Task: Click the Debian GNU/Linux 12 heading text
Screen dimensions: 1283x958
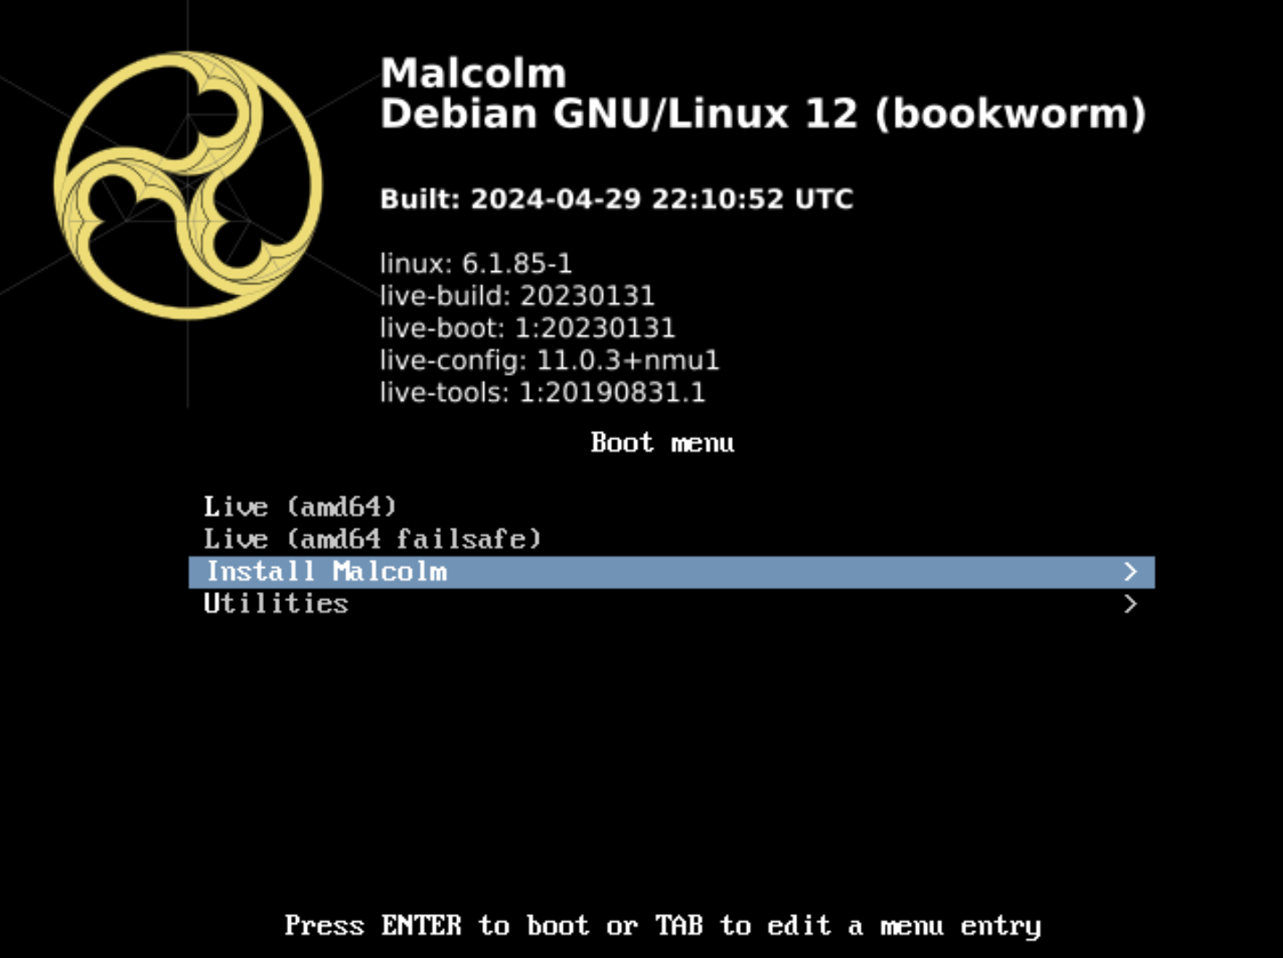Action: coord(619,114)
